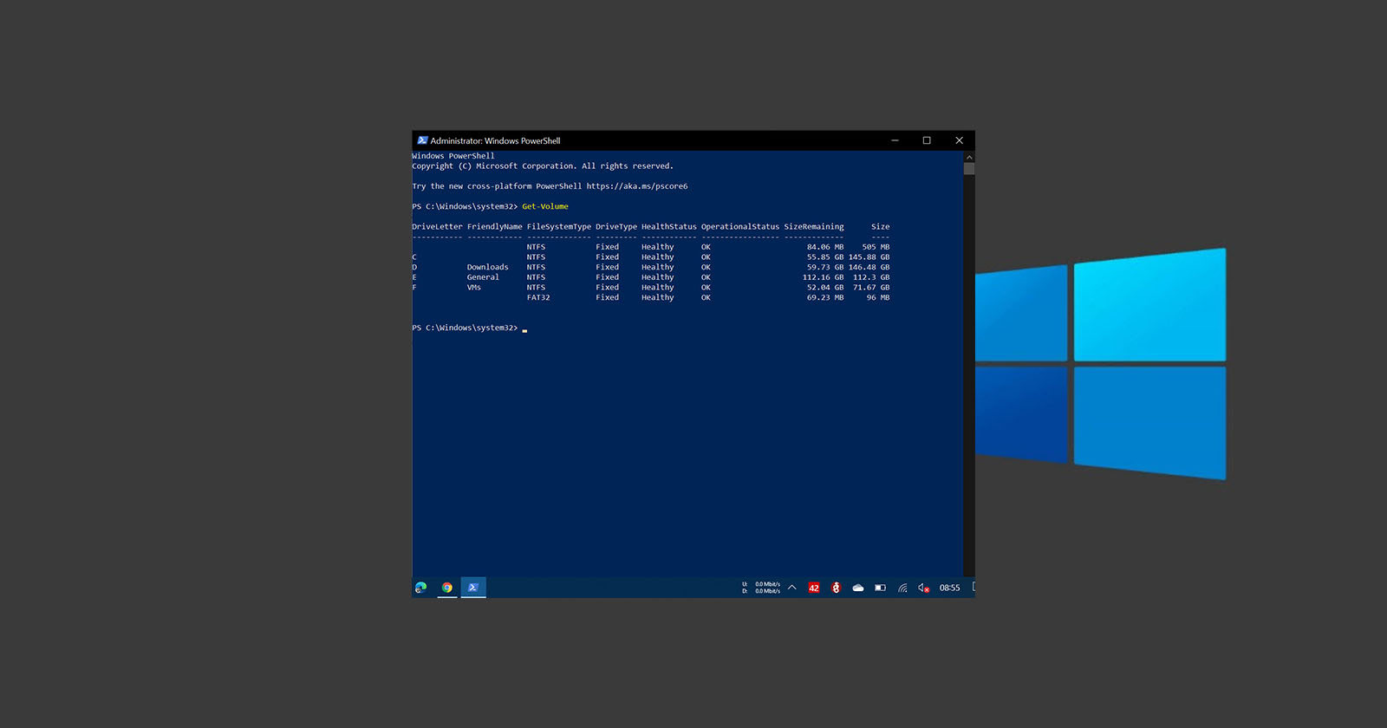Viewport: 1387px width, 728px height.
Task: Click the DriveType column header
Action: pyautogui.click(x=616, y=227)
